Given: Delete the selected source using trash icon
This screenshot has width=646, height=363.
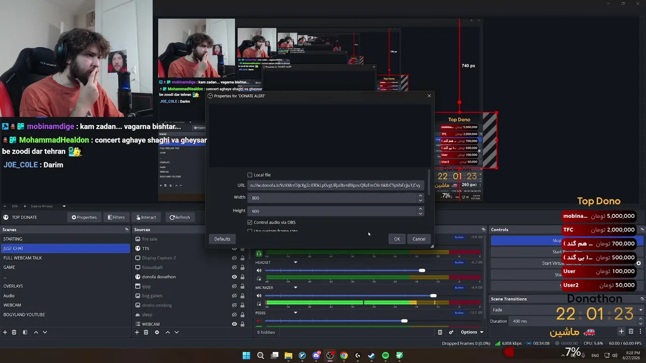Looking at the screenshot, I should click(146, 332).
